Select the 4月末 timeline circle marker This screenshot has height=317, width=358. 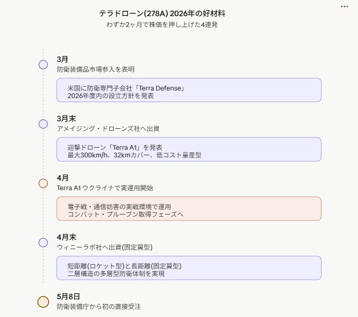(x=43, y=243)
